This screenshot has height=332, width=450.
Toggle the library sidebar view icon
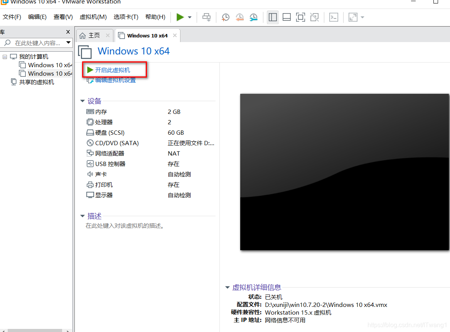[273, 17]
